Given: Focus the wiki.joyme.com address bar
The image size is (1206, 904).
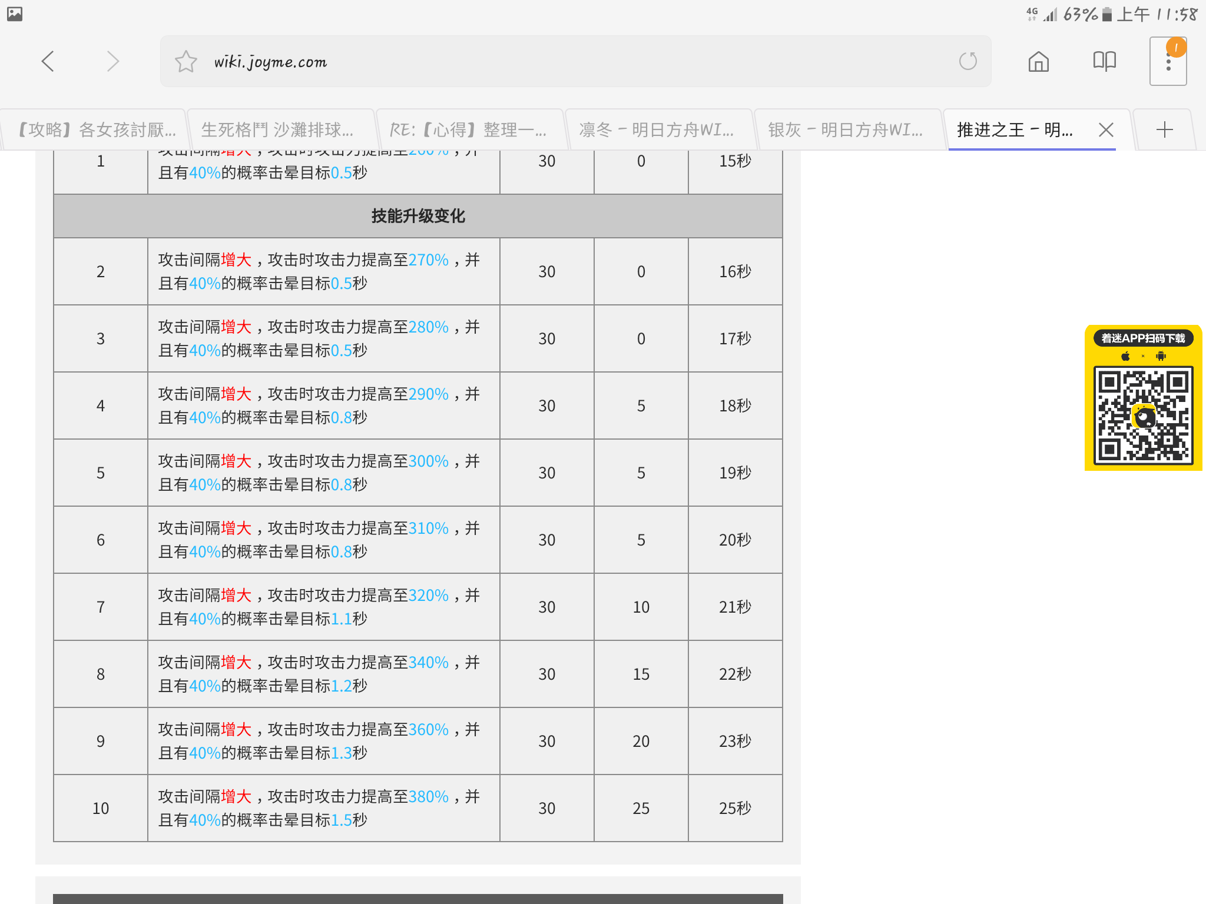Looking at the screenshot, I should [575, 61].
